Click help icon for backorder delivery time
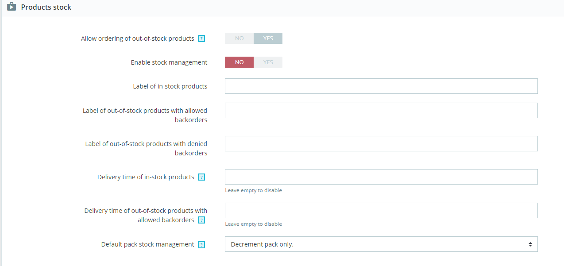The height and width of the screenshot is (266, 564). click(201, 220)
